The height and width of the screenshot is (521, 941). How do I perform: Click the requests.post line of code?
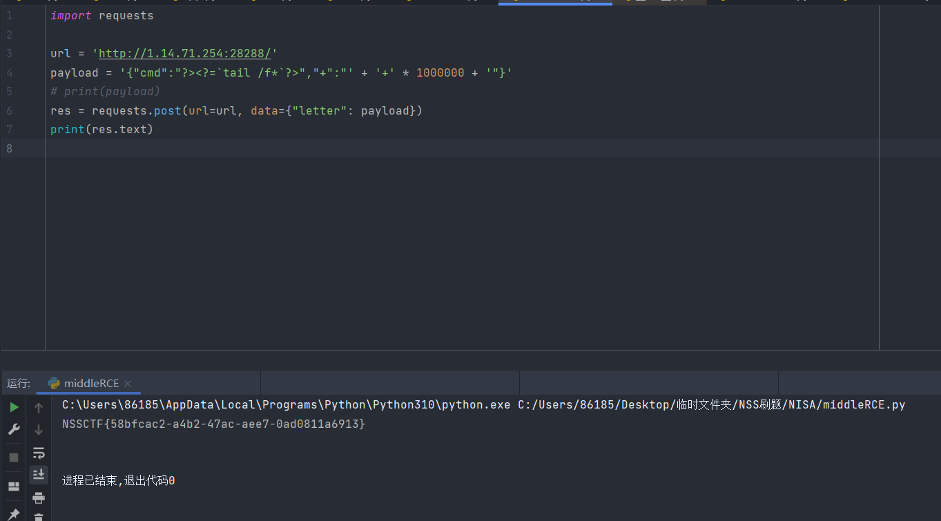(x=236, y=110)
